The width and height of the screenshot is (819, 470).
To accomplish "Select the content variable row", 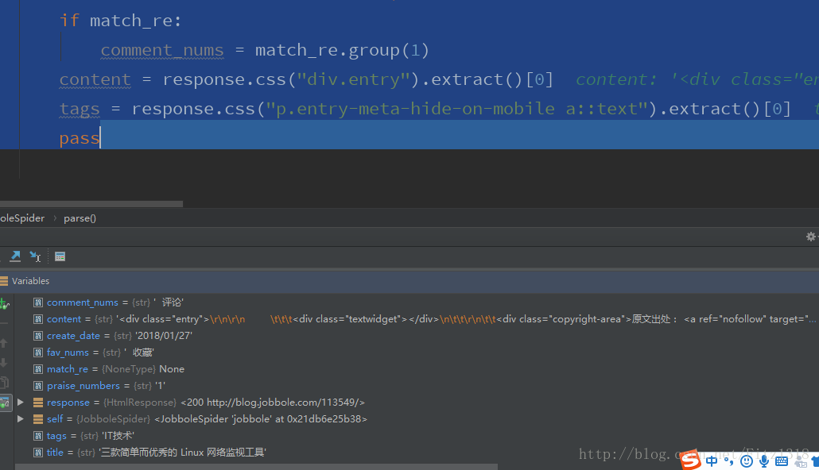I will (x=417, y=318).
